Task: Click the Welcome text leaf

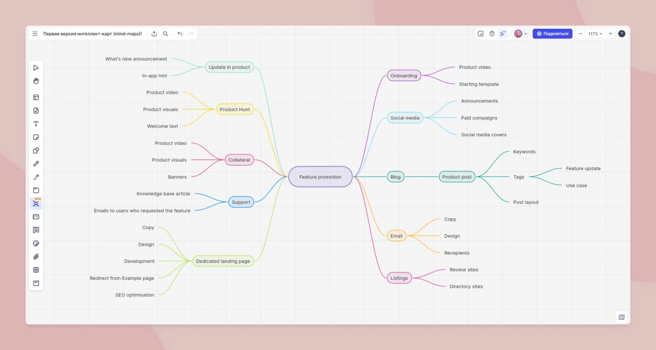Action: coord(162,126)
